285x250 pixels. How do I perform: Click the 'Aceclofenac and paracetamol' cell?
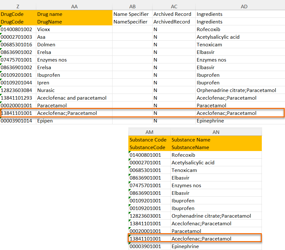pos(74,98)
